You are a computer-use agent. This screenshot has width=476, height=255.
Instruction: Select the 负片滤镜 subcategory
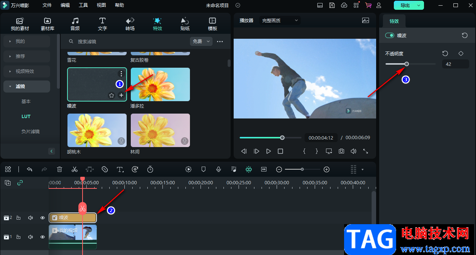(31, 132)
